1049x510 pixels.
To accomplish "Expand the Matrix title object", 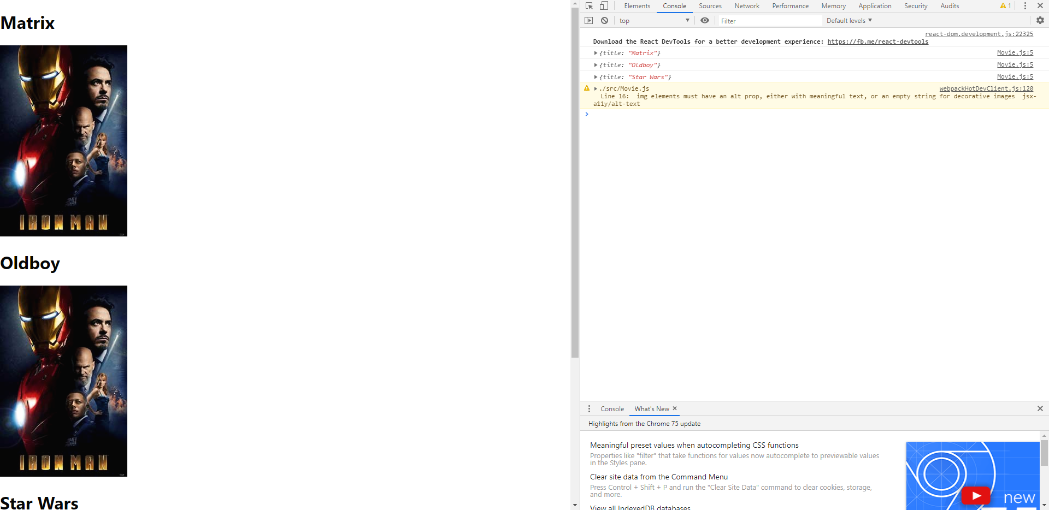I will pos(596,53).
